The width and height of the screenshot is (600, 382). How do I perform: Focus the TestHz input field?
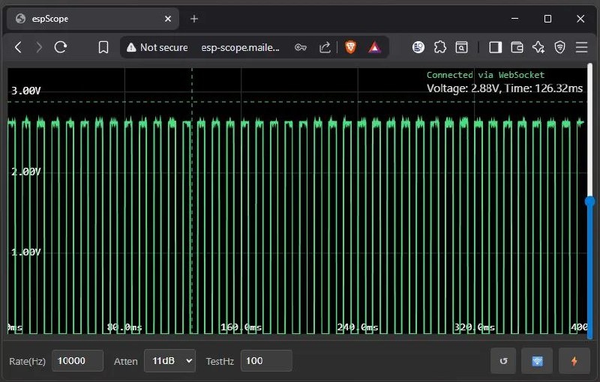[266, 360]
